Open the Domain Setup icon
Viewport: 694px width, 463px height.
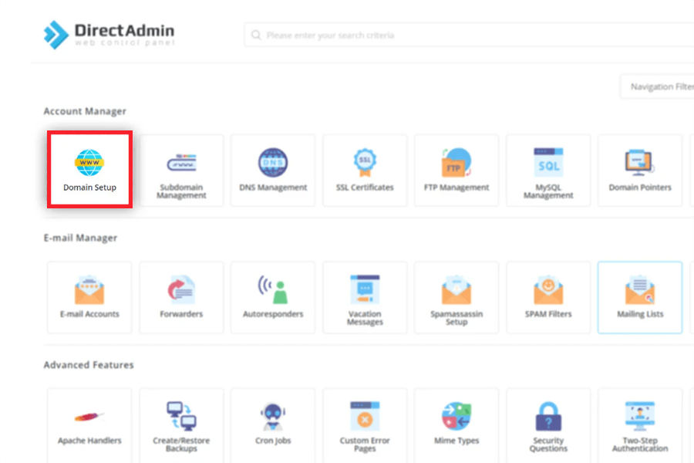click(89, 169)
